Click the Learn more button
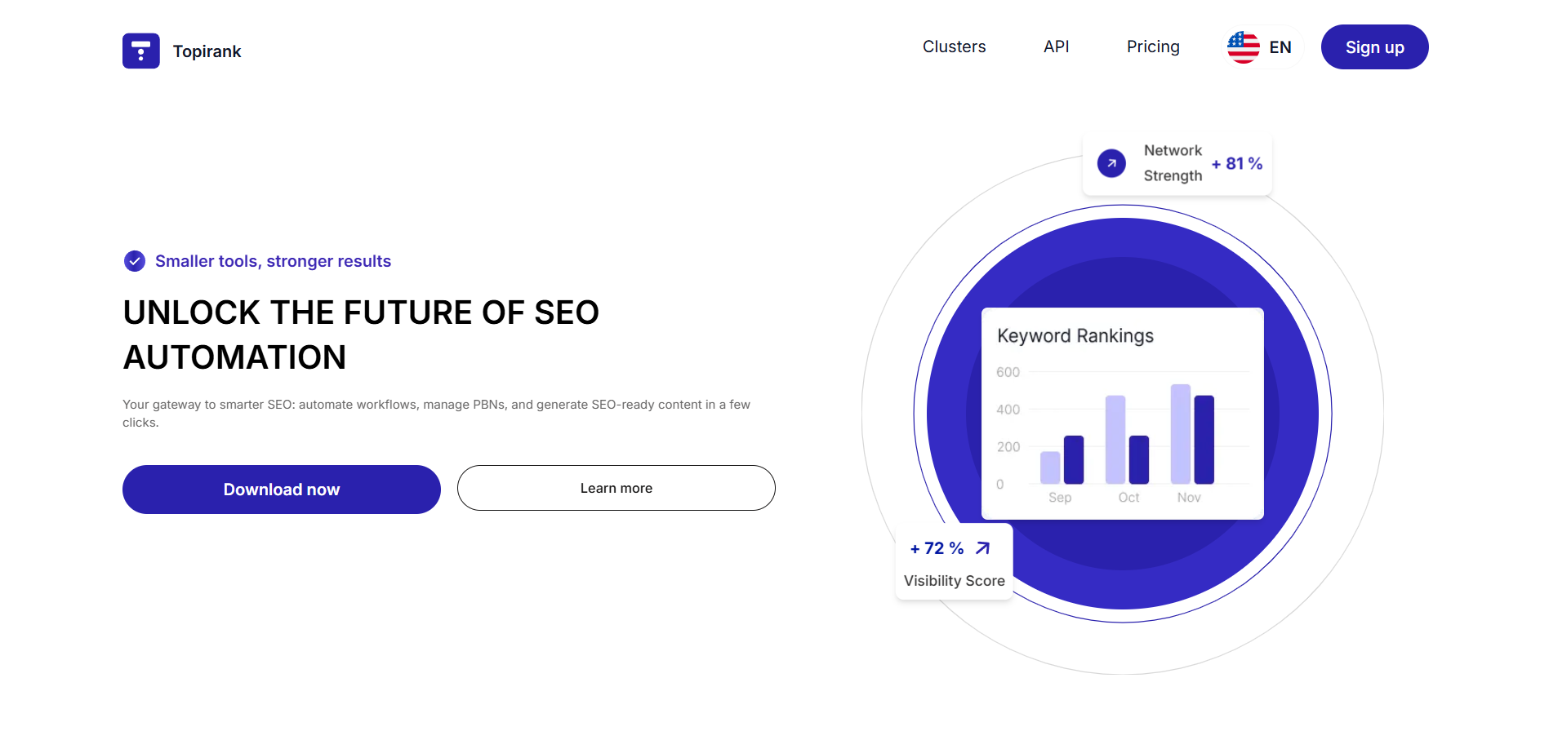 616,488
